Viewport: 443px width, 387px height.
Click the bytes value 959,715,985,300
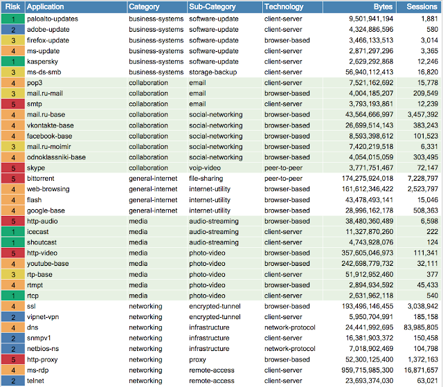(368, 370)
